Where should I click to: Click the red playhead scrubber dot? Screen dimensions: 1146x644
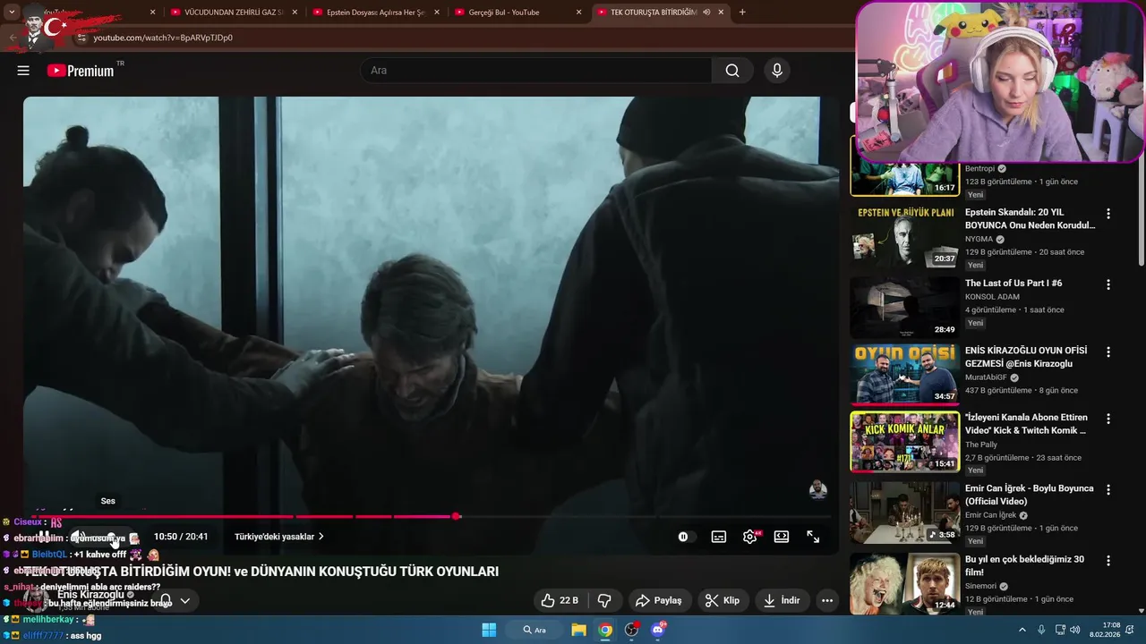coord(457,516)
